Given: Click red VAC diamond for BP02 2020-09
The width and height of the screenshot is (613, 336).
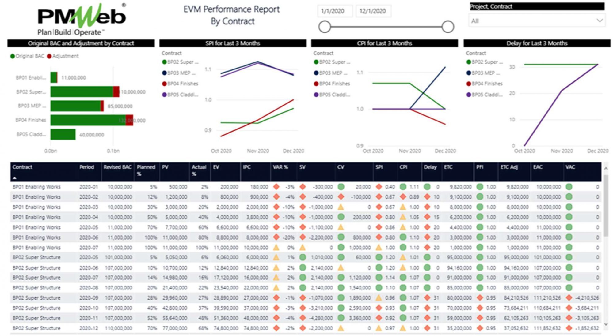Looking at the screenshot, I should tap(569, 298).
